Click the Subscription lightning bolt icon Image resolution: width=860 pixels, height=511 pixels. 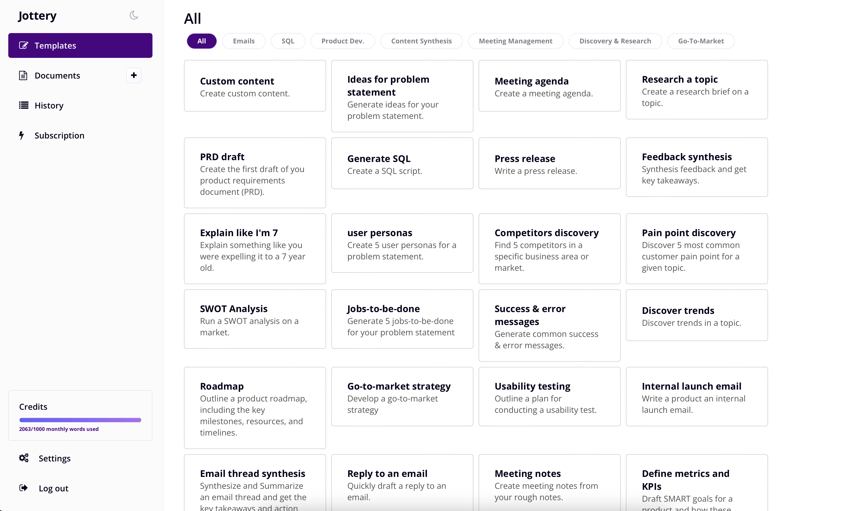(x=22, y=135)
